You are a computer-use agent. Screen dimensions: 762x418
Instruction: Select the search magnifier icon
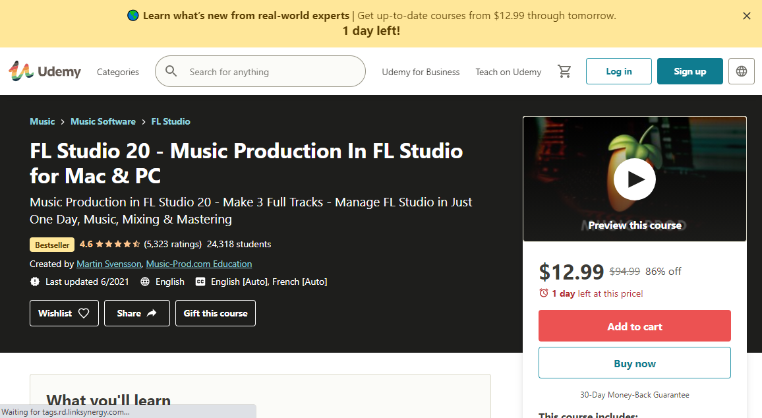pyautogui.click(x=171, y=71)
